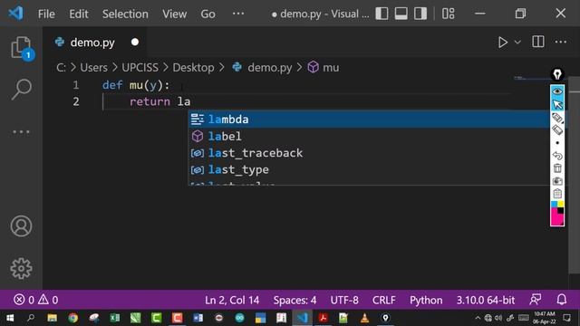Open the Explorer view in activity bar
This screenshot has height=326, width=580.
pyautogui.click(x=21, y=48)
